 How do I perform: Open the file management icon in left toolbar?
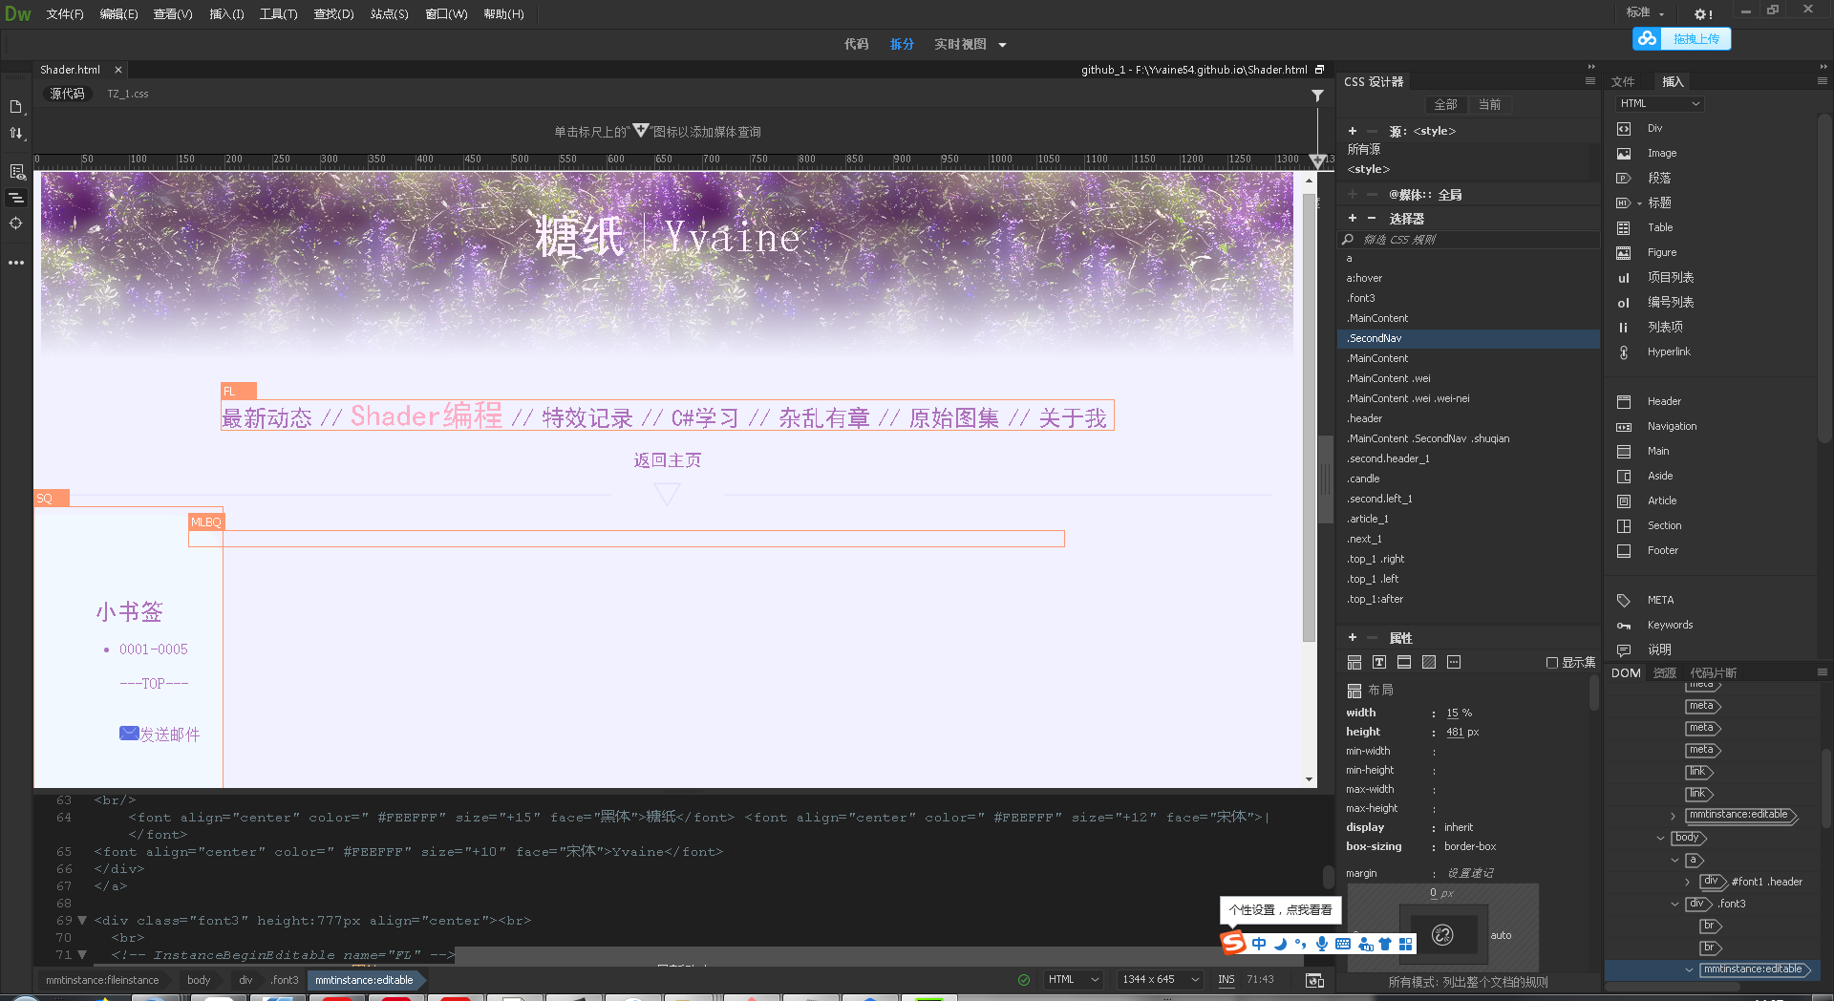coord(16,107)
